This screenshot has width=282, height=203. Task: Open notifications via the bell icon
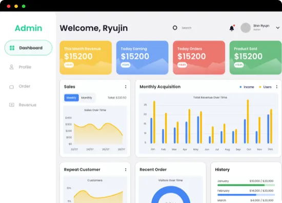(232, 28)
